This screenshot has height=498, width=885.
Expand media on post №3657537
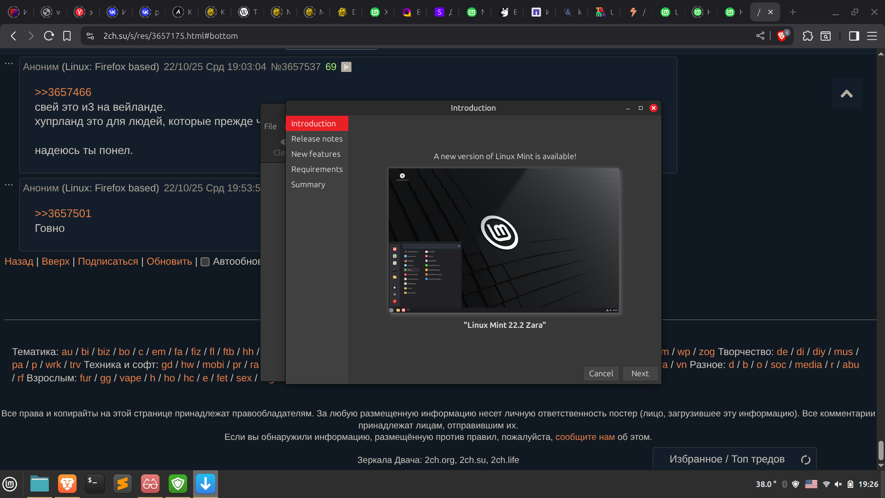[x=346, y=67]
